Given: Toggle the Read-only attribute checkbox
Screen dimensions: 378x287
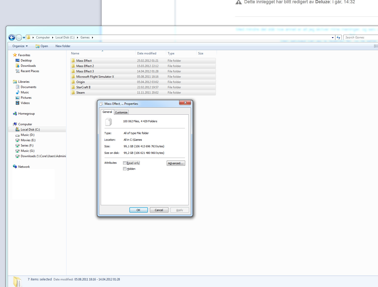Looking at the screenshot, I should pos(125,163).
